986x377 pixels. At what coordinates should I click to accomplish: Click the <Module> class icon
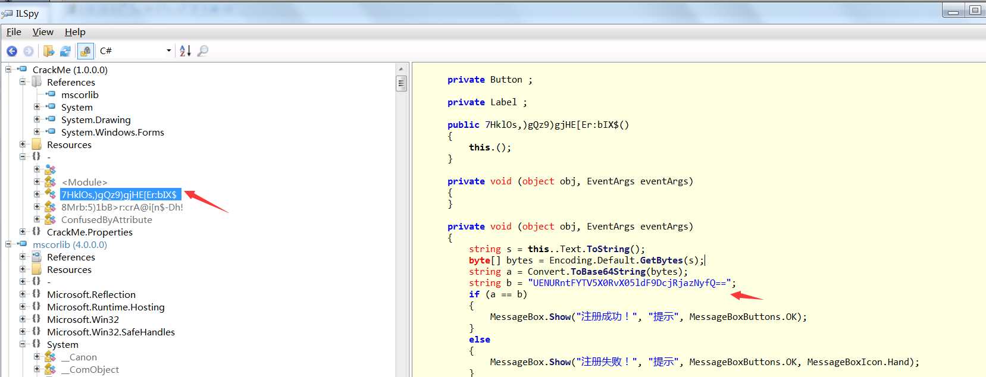[51, 182]
